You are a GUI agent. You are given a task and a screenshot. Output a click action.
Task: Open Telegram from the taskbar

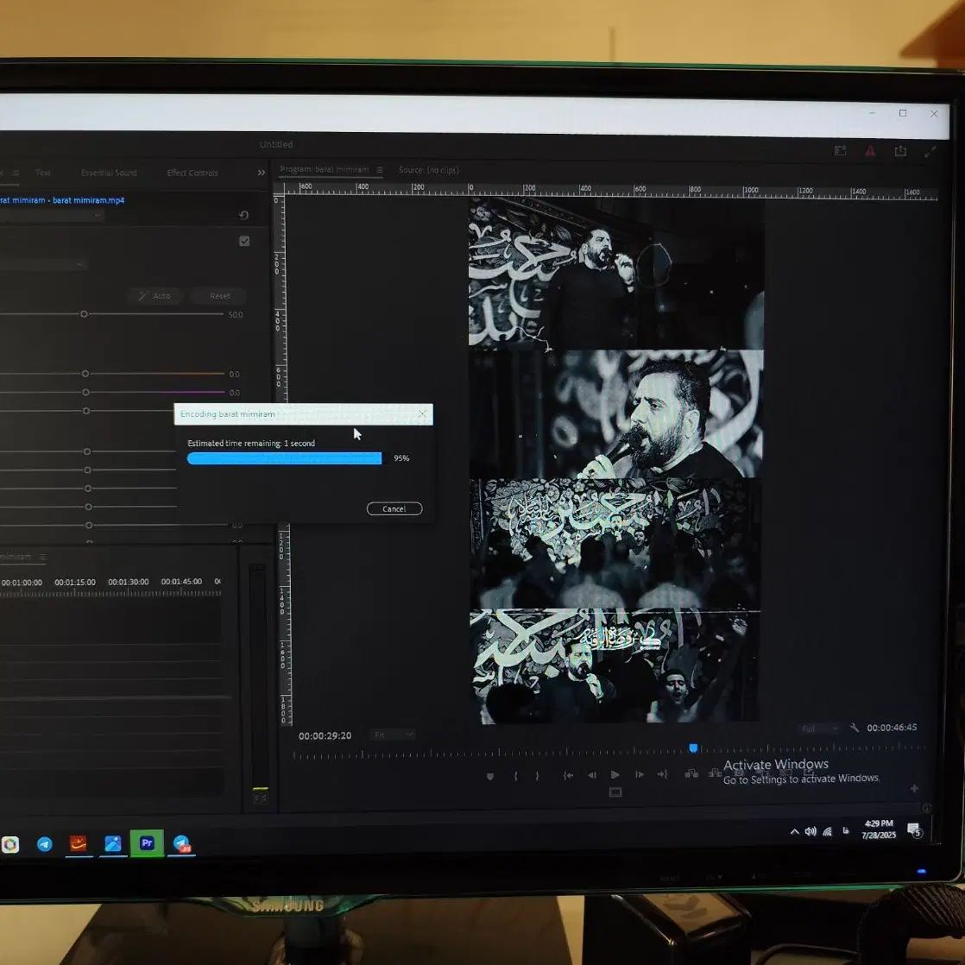(44, 844)
